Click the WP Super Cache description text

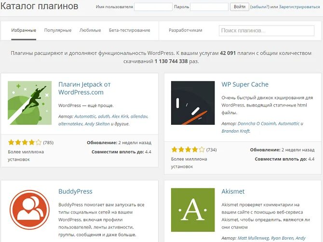[267, 105]
